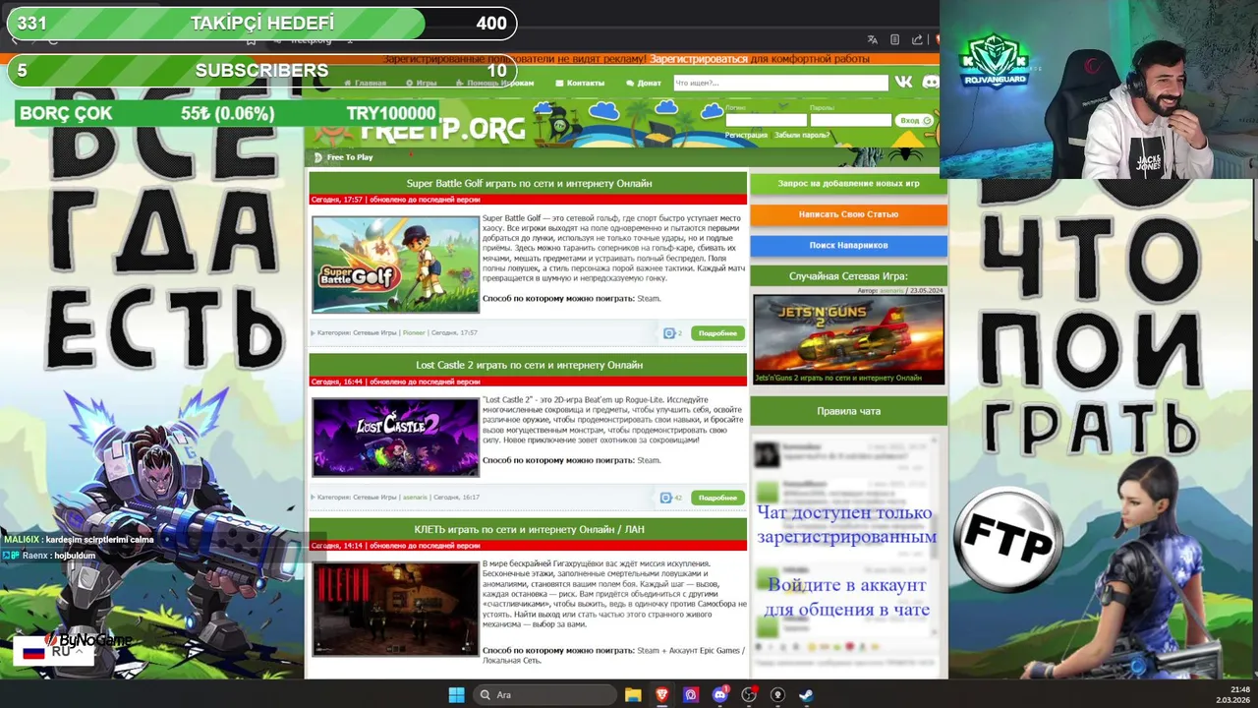Open the Донат menu item

[644, 83]
